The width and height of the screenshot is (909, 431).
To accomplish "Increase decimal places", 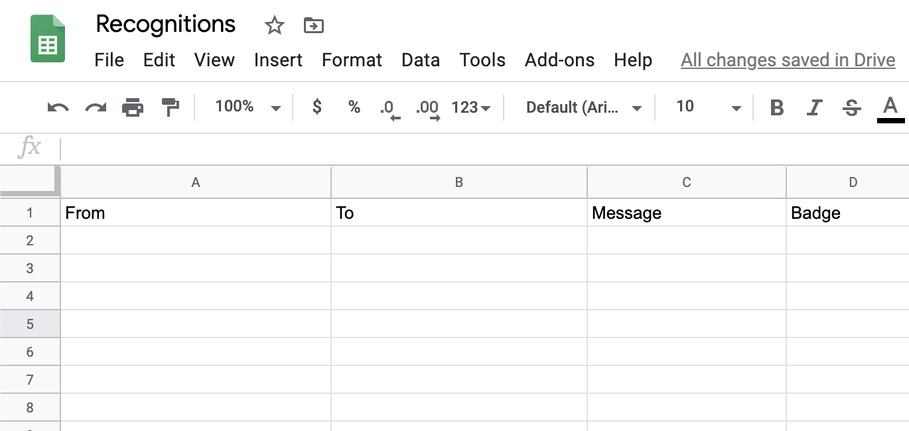I will click(x=427, y=107).
